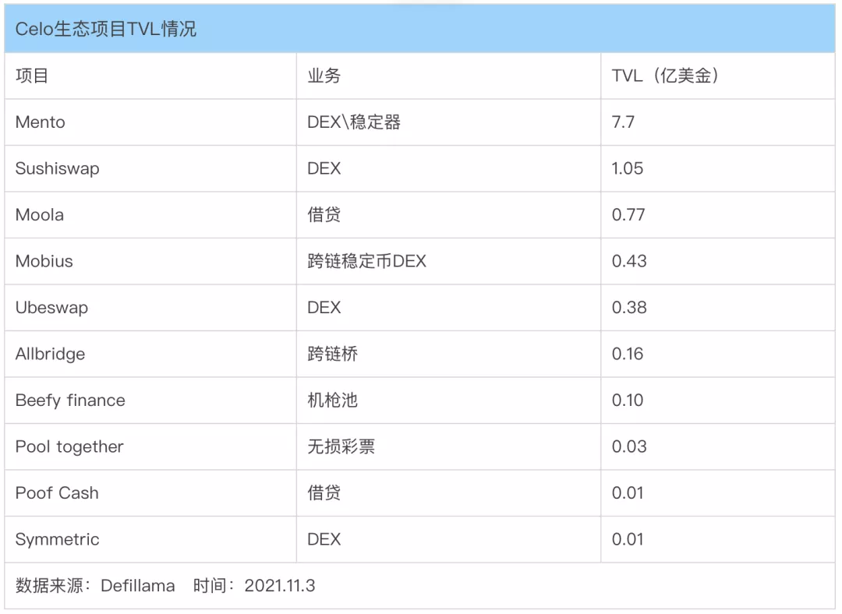Click the Sushiswap row name

pos(58,168)
